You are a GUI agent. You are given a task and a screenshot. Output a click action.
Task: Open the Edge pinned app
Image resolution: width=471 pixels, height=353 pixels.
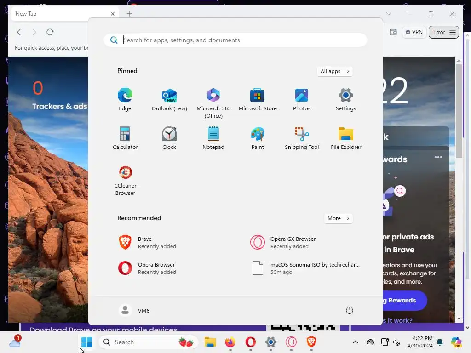coord(125,100)
